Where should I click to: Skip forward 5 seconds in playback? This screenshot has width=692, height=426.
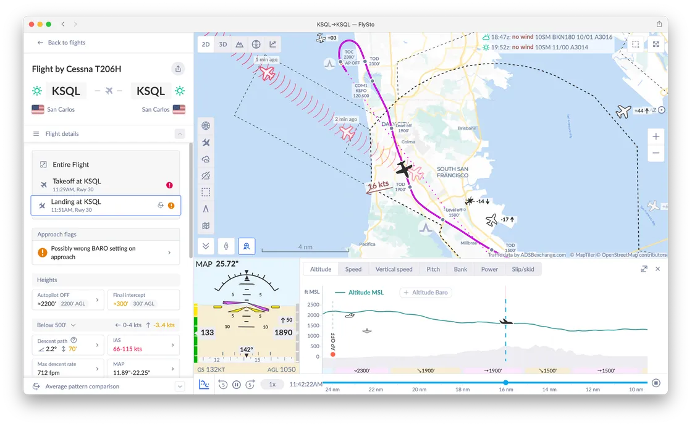(x=250, y=385)
